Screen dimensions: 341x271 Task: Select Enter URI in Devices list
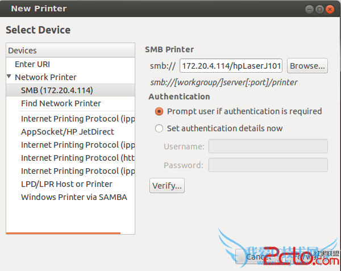pos(32,64)
